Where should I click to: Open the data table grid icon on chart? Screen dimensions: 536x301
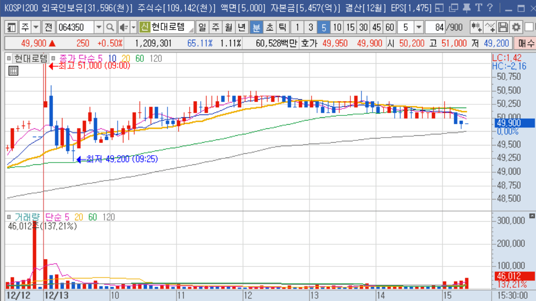(13, 71)
